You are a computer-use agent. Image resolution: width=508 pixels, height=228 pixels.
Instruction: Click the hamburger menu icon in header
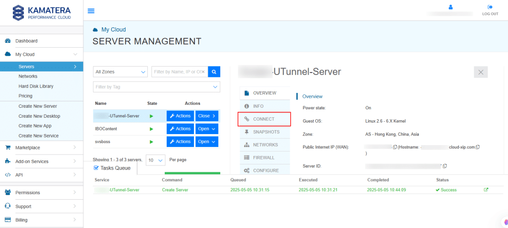click(x=91, y=11)
